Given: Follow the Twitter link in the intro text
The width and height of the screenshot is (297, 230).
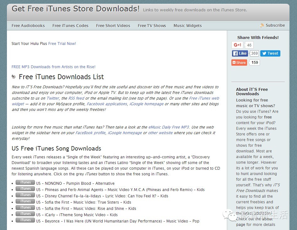Looking at the screenshot, I should point(53,98).
